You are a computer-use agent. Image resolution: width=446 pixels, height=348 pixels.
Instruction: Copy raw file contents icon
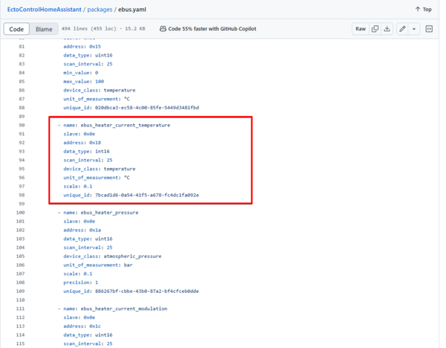[x=375, y=29]
